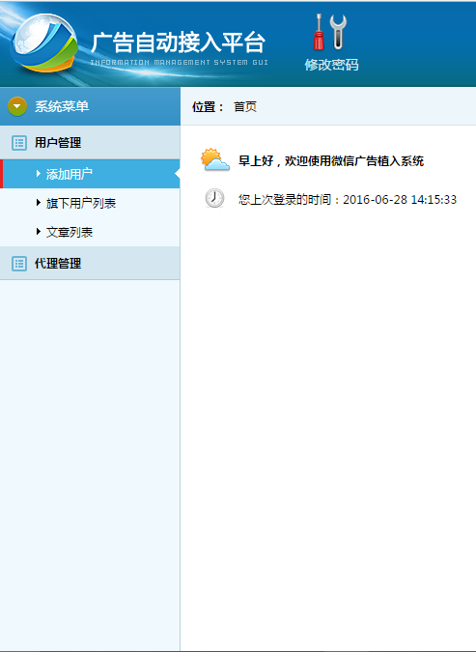Viewport: 476px width, 652px height.
Task: Click the triangle arrow before 旗下用户列表
Action: 39,203
